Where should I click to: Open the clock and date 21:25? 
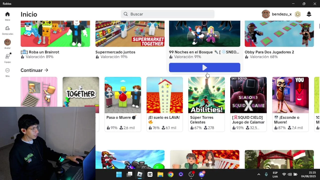308,174
